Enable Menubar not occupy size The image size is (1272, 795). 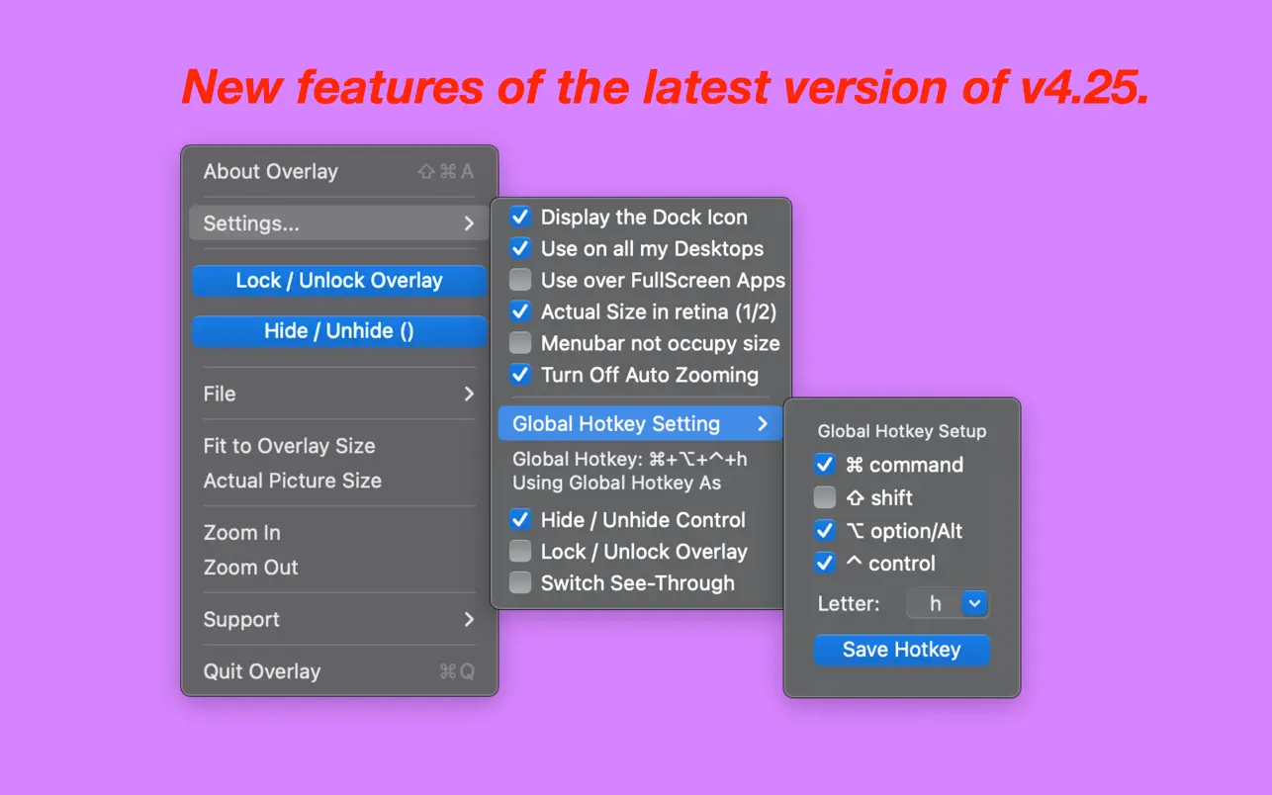pos(520,343)
